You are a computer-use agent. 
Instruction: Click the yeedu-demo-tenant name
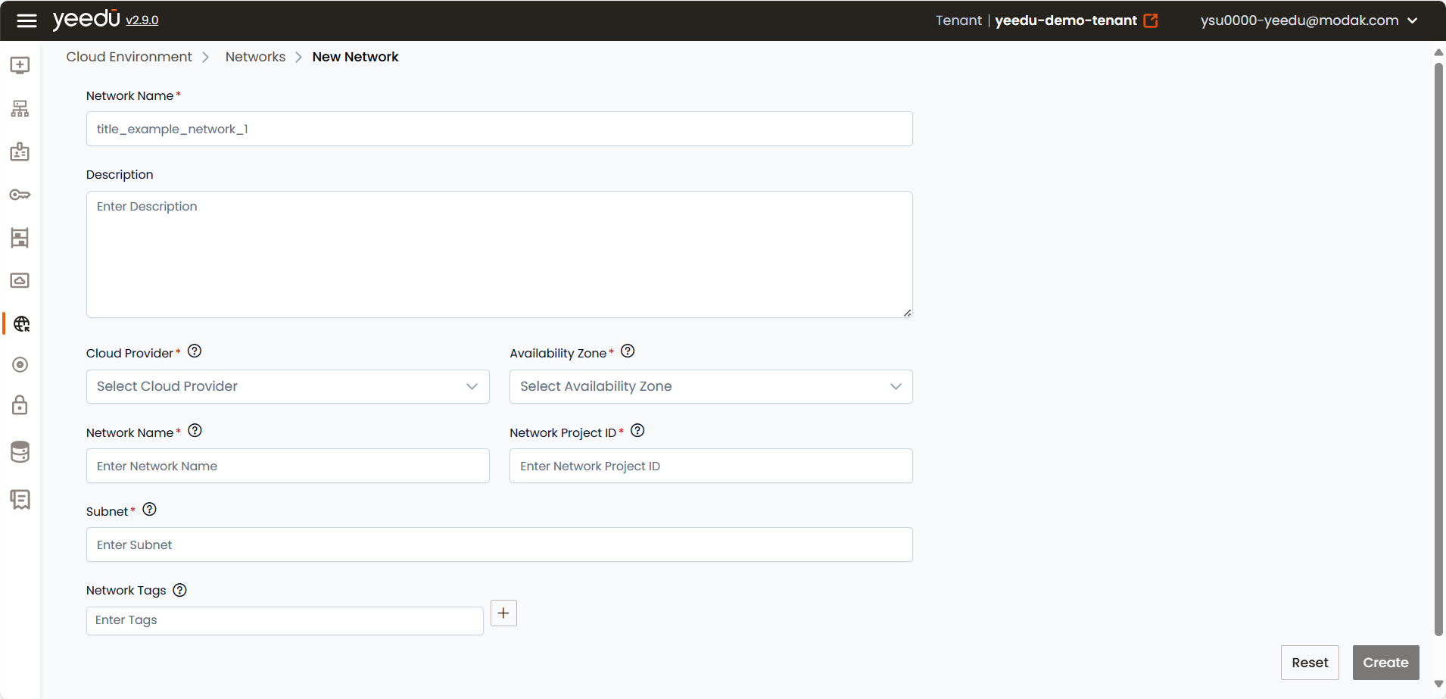click(1065, 20)
